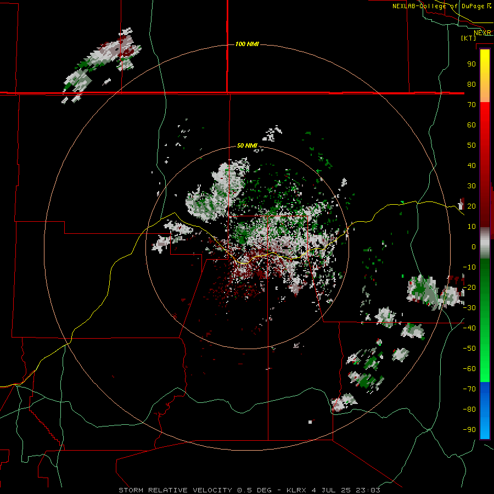This screenshot has height=494, width=494.
Task: Click the NEXR label near top right
Action: [x=482, y=33]
